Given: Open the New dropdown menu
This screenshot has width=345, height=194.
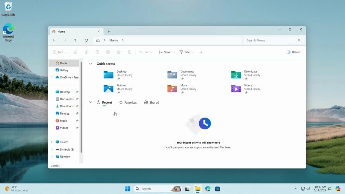Looking at the screenshot, I should click(x=59, y=52).
